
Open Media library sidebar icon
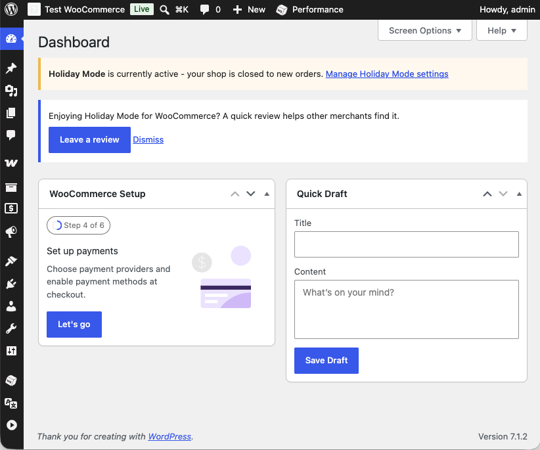point(11,91)
